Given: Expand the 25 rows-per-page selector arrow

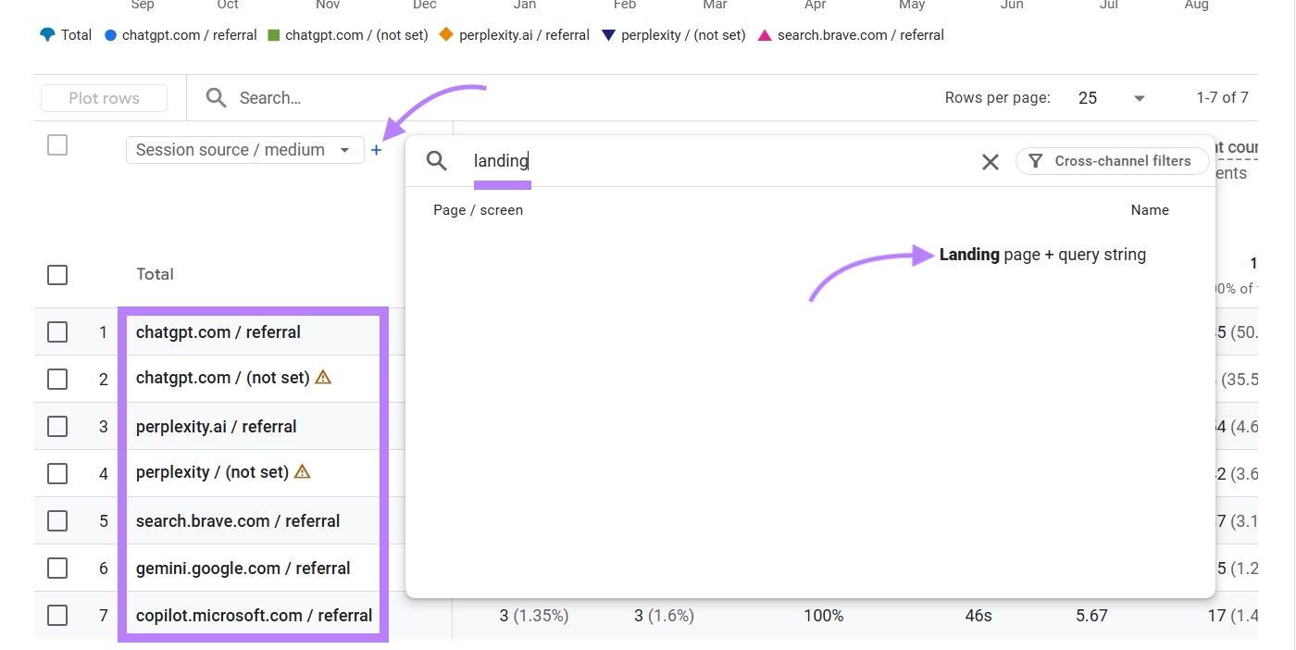Looking at the screenshot, I should click(1139, 97).
